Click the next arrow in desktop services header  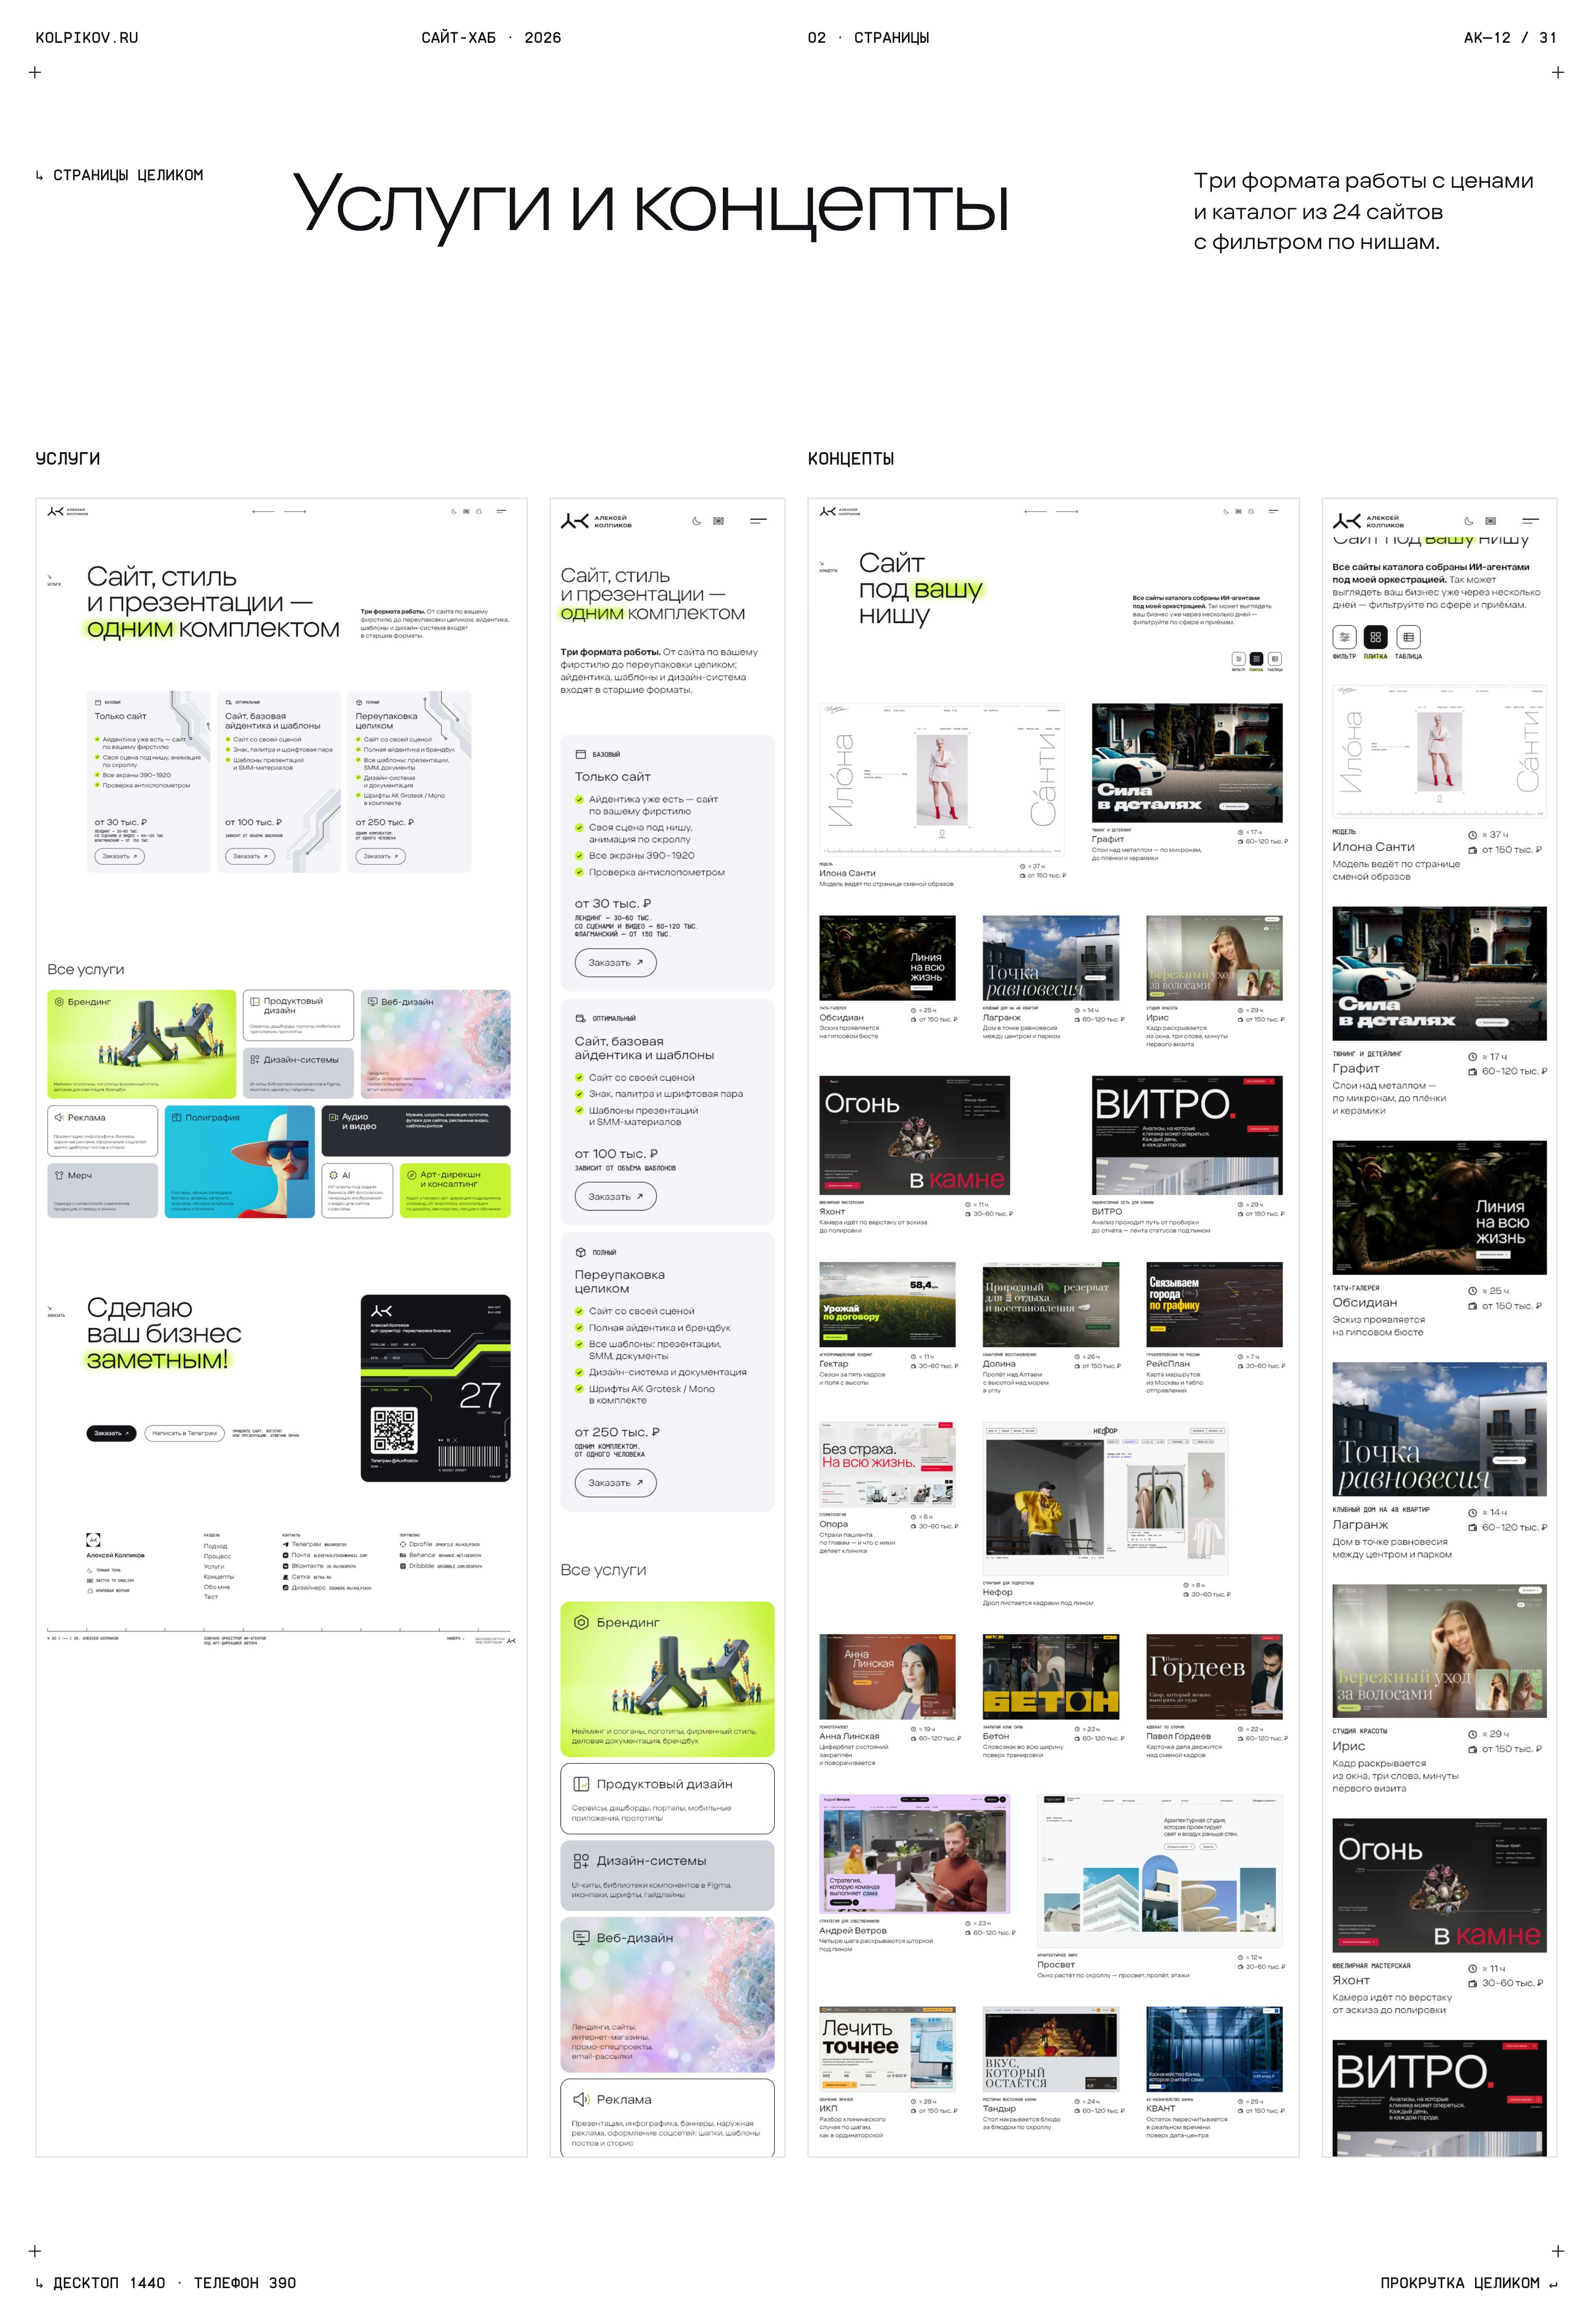point(295,511)
